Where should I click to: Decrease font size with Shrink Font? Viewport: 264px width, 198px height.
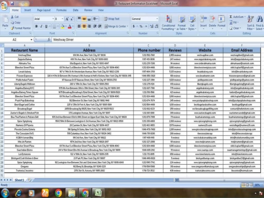coord(72,19)
